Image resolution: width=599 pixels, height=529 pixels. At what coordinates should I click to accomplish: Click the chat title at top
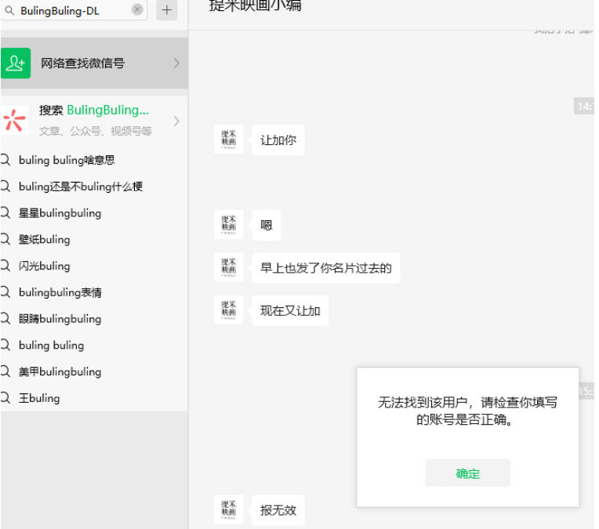point(255,5)
